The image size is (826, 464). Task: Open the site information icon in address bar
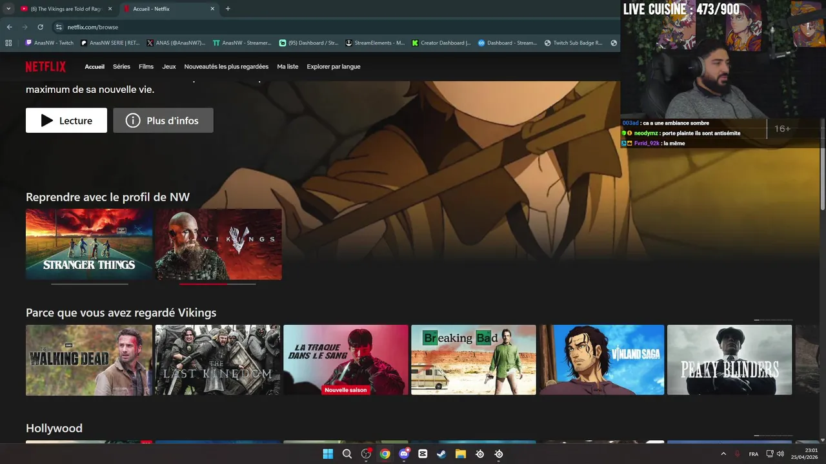coord(59,27)
